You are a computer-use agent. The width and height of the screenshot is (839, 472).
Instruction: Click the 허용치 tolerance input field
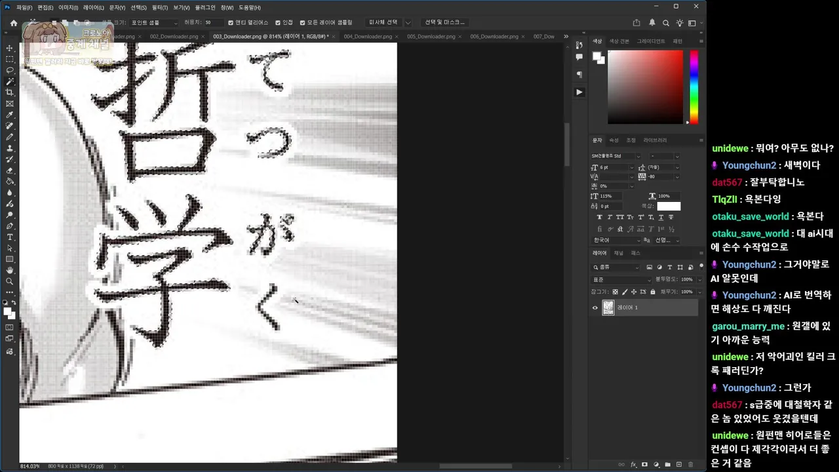click(x=213, y=22)
